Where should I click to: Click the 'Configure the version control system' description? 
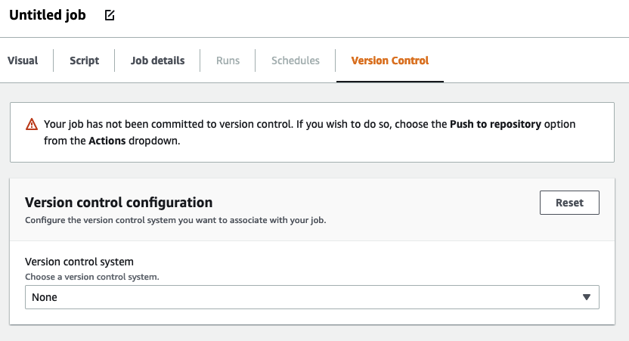tap(175, 221)
